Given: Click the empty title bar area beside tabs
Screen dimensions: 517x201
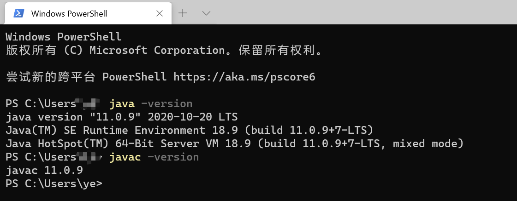Looking at the screenshot, I should point(360,12).
